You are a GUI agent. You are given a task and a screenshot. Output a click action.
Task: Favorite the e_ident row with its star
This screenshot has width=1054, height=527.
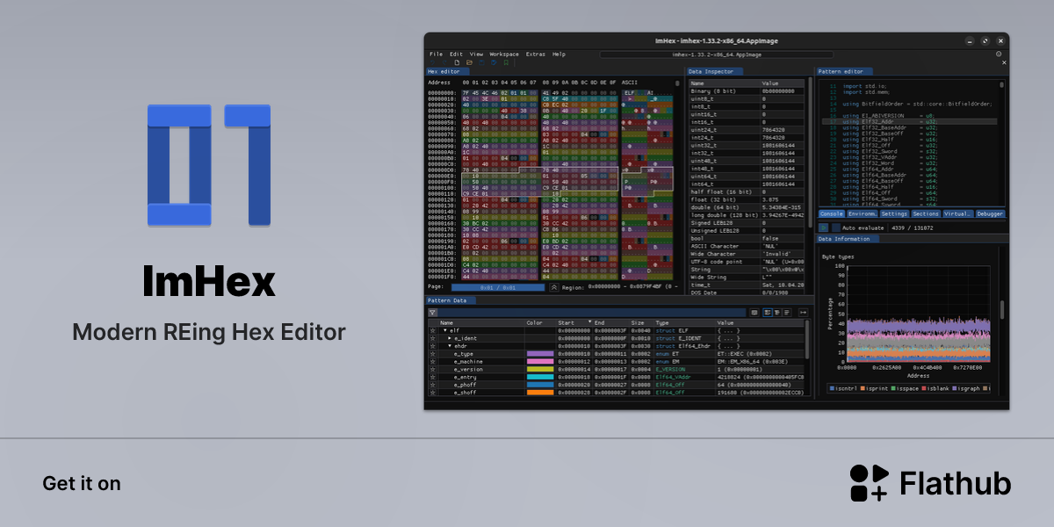coord(432,338)
